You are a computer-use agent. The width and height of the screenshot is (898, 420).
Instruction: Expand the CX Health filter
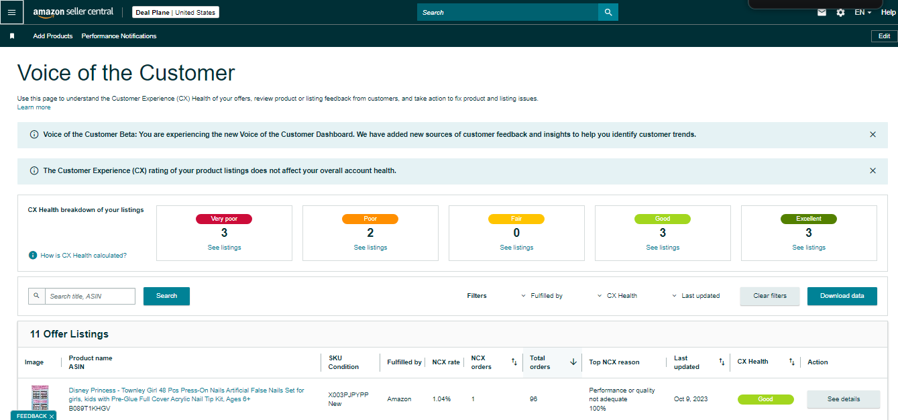[x=617, y=296]
